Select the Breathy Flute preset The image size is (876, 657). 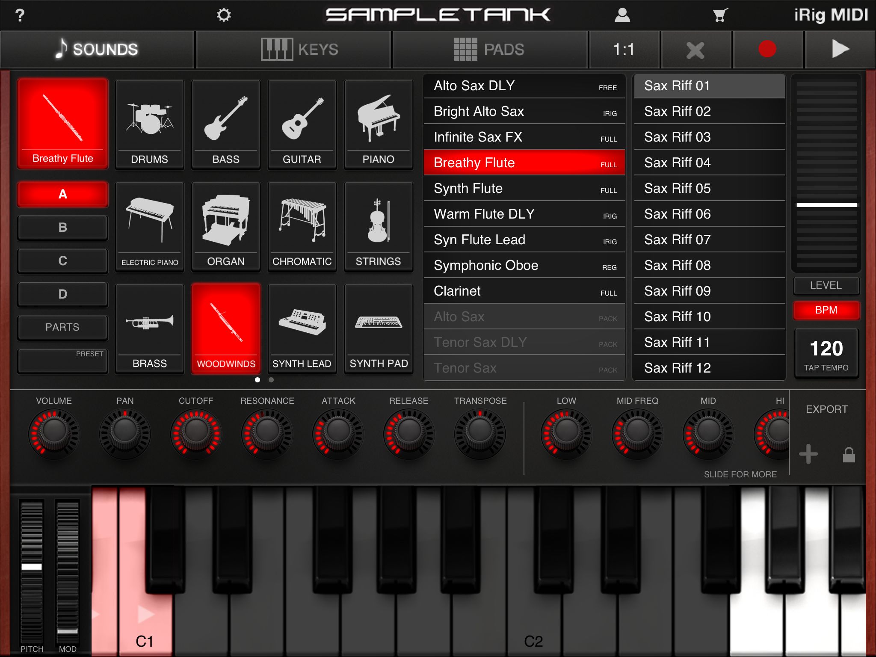click(x=524, y=163)
